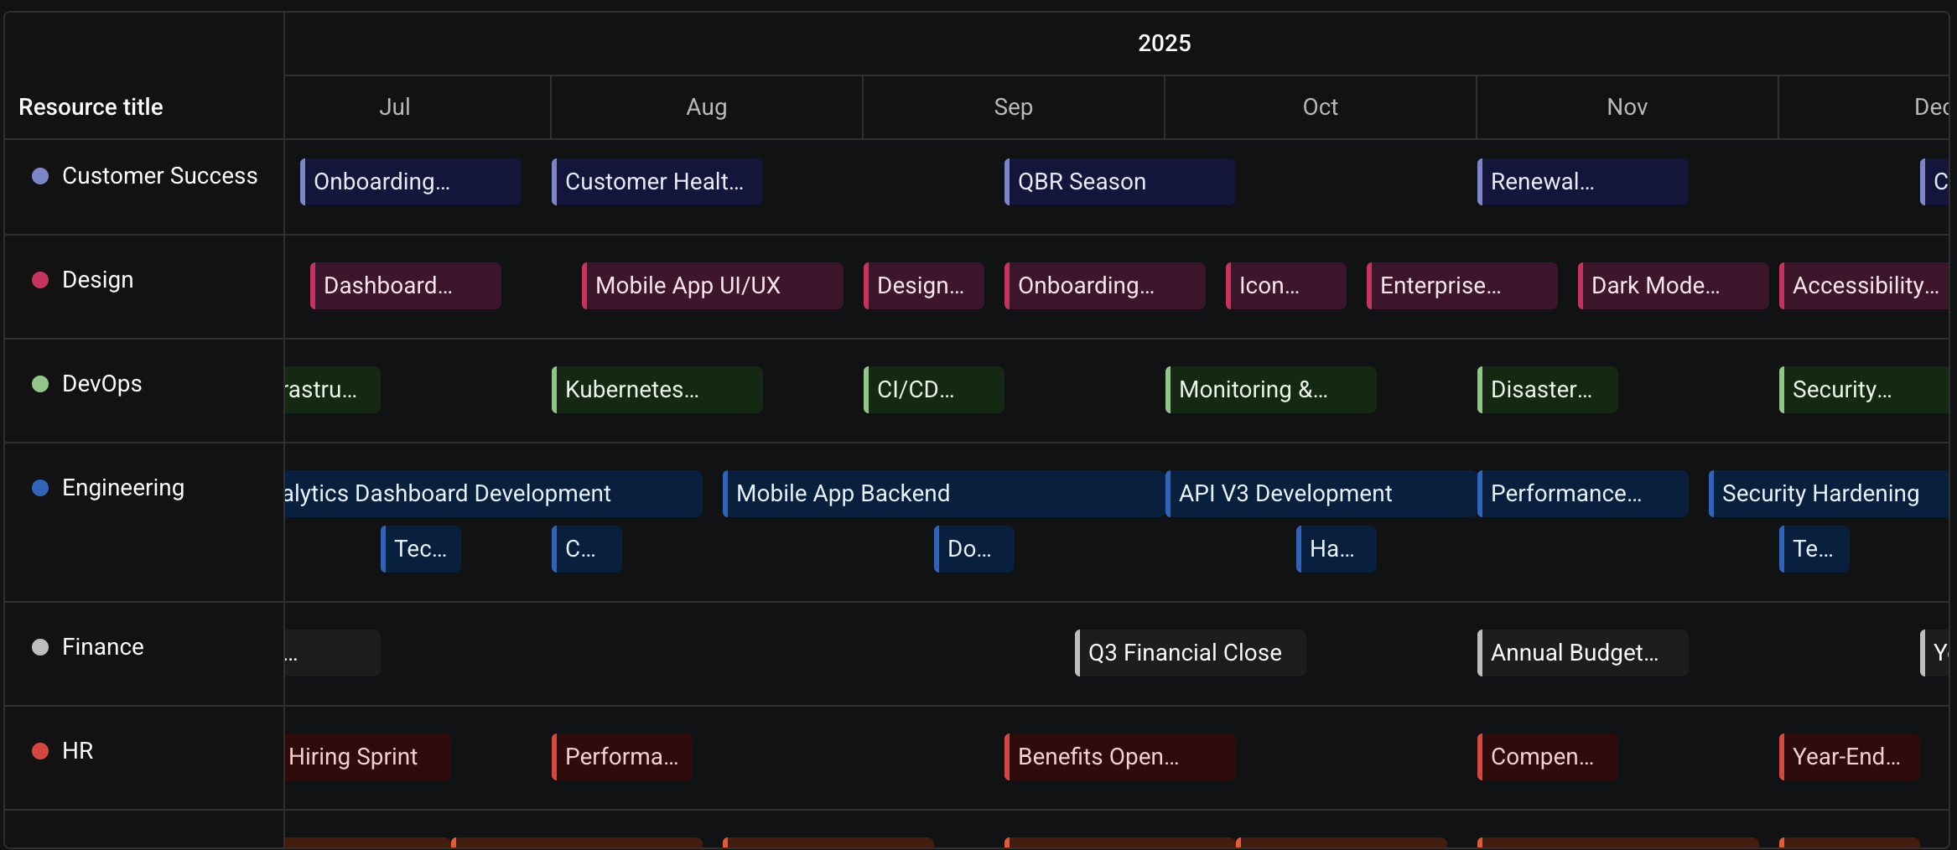Open the Annual Budget event

pos(1582,653)
